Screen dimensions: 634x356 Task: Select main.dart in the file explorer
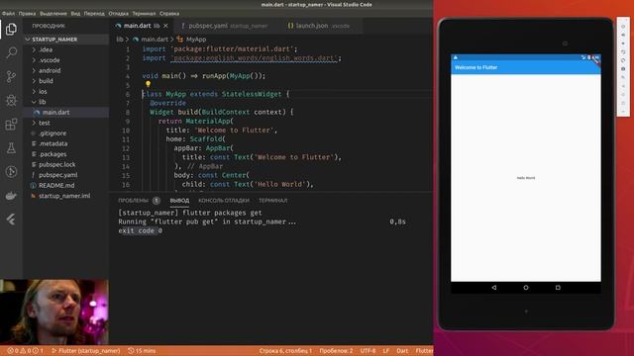[55, 112]
